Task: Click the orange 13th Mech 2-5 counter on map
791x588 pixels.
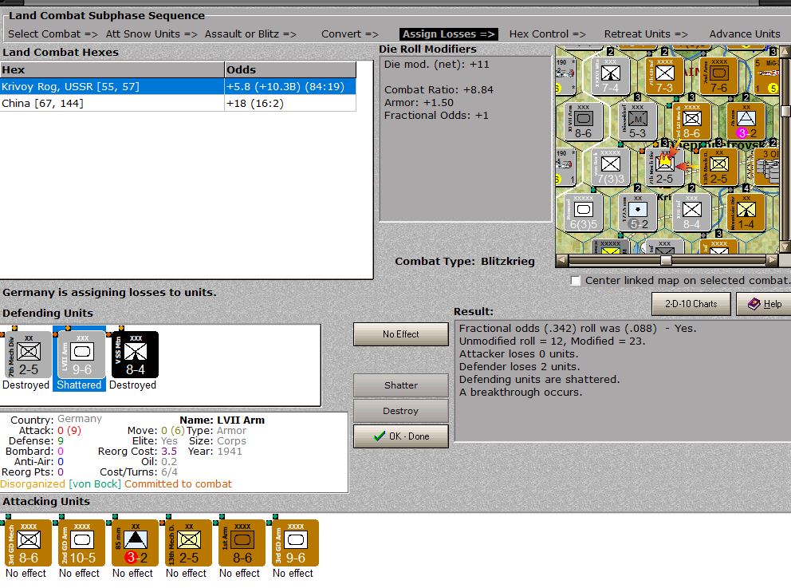Action: coord(719,168)
